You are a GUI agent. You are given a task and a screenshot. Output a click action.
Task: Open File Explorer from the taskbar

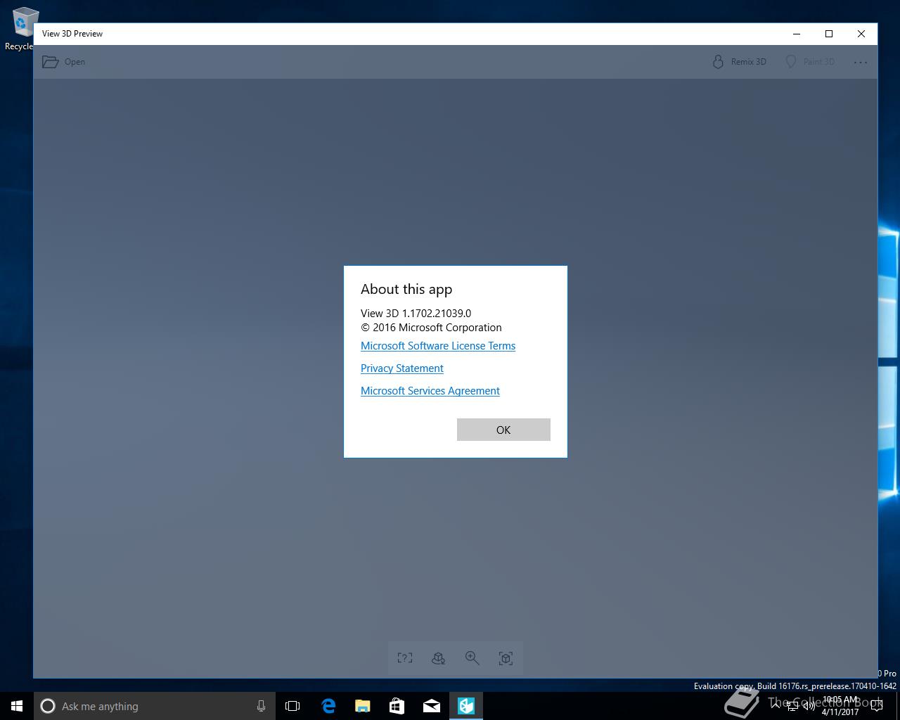363,706
